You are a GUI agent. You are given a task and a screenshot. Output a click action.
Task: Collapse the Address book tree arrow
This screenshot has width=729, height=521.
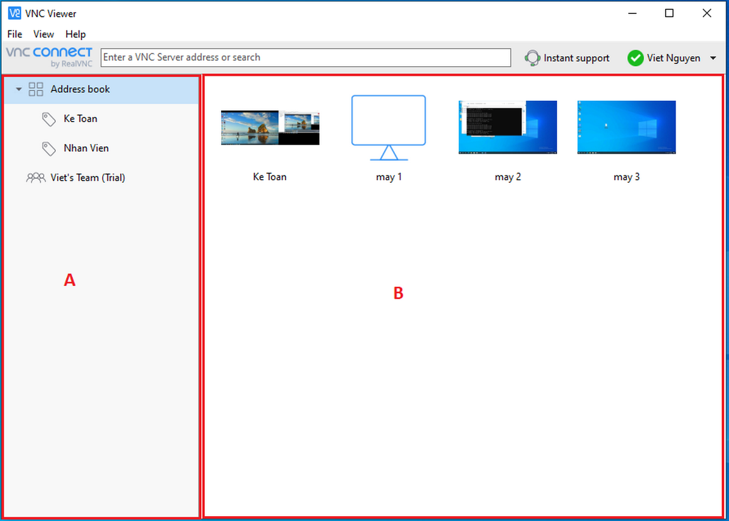(x=18, y=89)
